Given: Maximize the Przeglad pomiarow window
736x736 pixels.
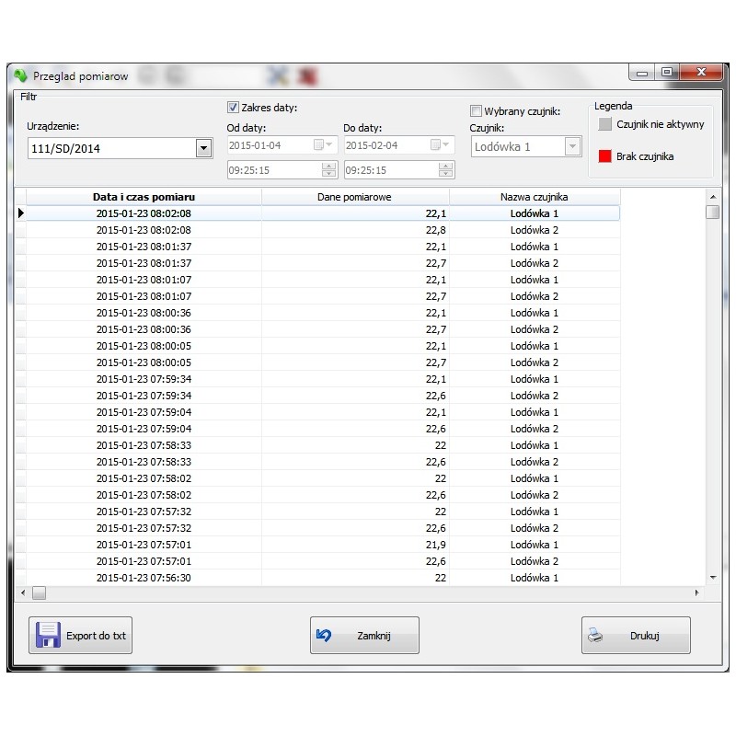Looking at the screenshot, I should coord(666,73).
